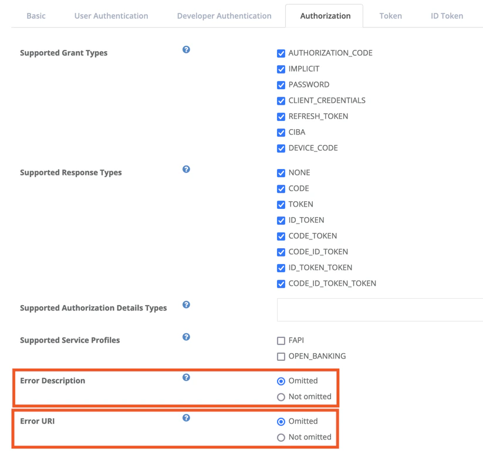Open help for Supported Authorization Details Types
The image size is (483, 453).
pos(186,305)
